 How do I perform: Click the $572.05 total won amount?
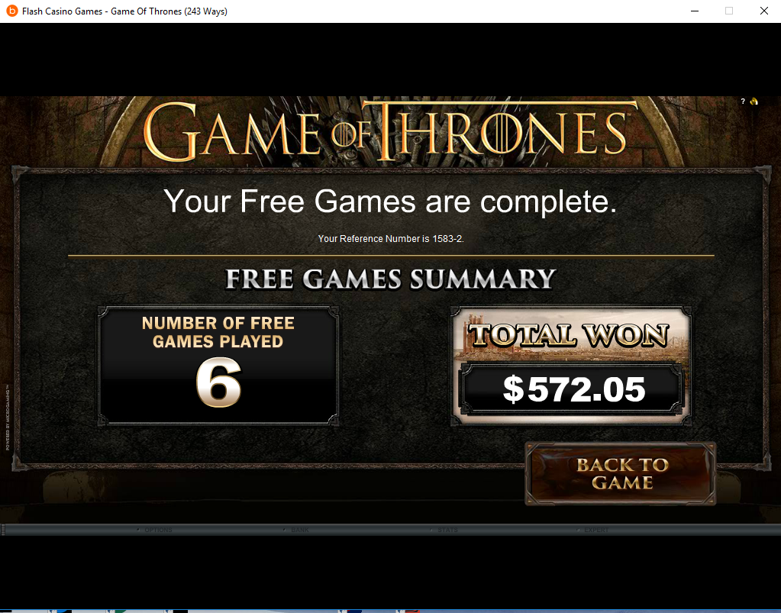[574, 389]
